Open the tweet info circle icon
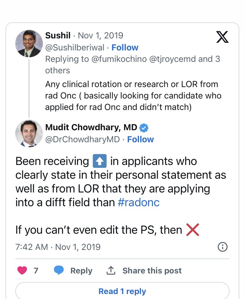This screenshot has width=245, height=299. click(223, 247)
